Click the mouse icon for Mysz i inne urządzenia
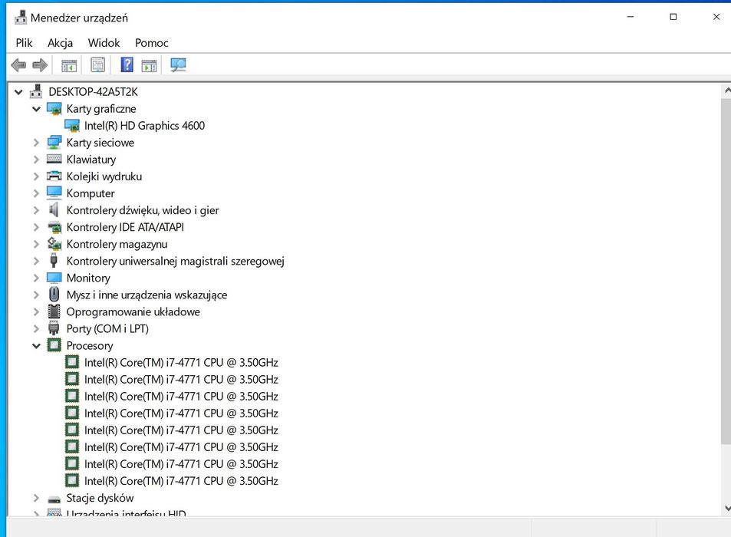The height and width of the screenshot is (537, 731). [54, 295]
